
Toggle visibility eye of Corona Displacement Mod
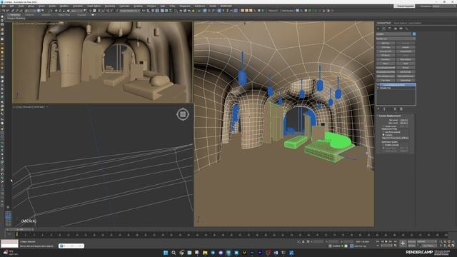tap(378, 85)
